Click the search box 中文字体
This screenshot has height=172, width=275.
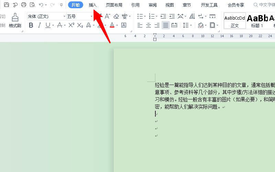264,5
